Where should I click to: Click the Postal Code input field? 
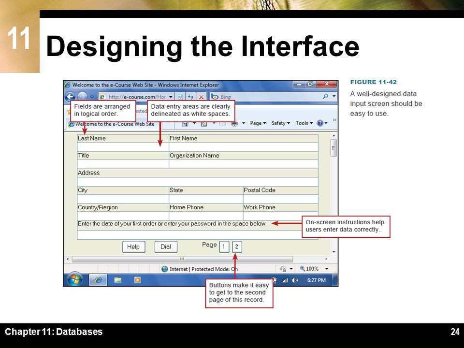click(280, 199)
